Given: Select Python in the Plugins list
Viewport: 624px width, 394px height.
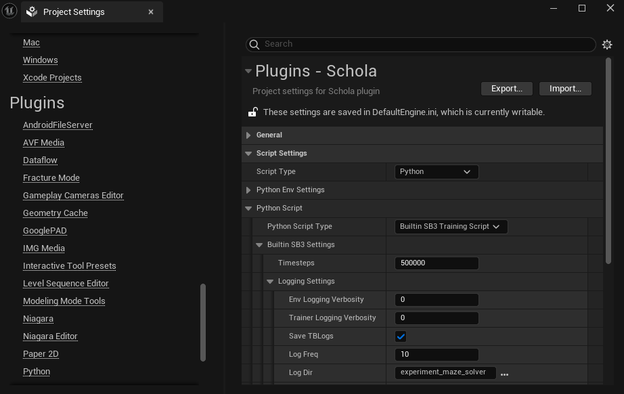Looking at the screenshot, I should (37, 372).
